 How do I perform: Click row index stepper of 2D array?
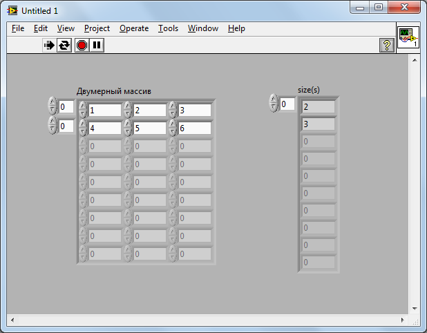(53, 106)
